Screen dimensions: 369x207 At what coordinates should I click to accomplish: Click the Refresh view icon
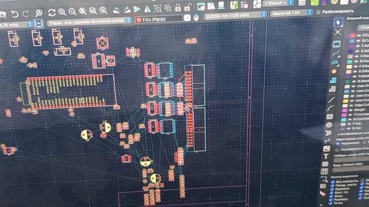pyautogui.click(x=52, y=13)
